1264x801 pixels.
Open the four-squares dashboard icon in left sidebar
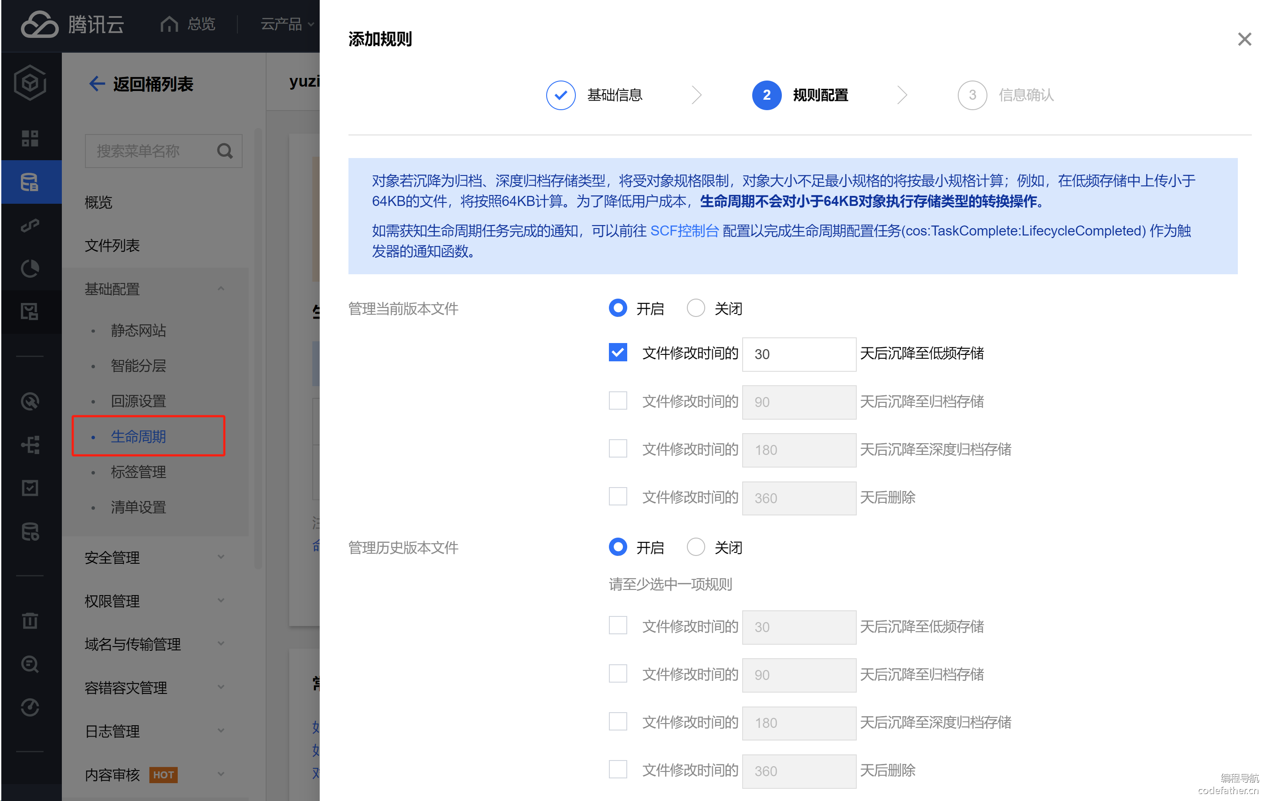coord(30,138)
